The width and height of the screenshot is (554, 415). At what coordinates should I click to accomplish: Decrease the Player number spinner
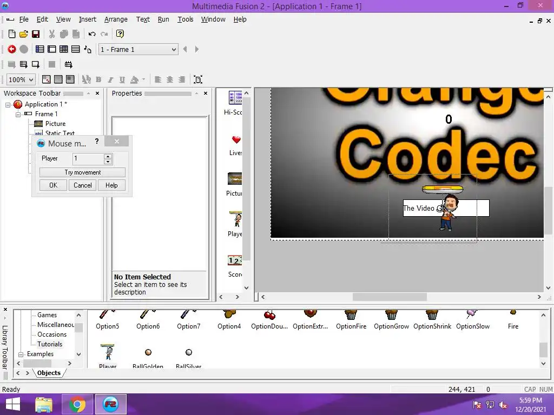click(x=108, y=162)
